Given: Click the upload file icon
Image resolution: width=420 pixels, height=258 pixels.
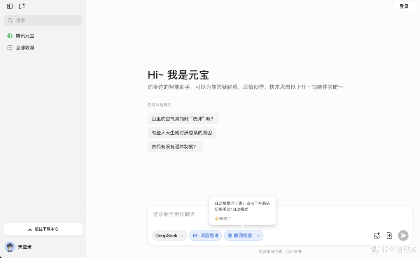Looking at the screenshot, I should (389, 235).
